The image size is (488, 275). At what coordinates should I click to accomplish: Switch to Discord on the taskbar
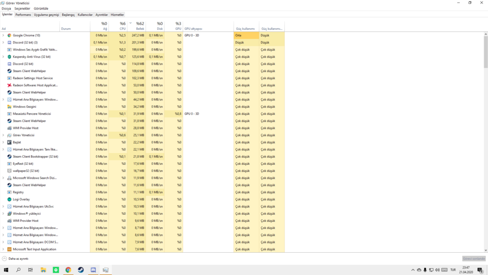93,270
